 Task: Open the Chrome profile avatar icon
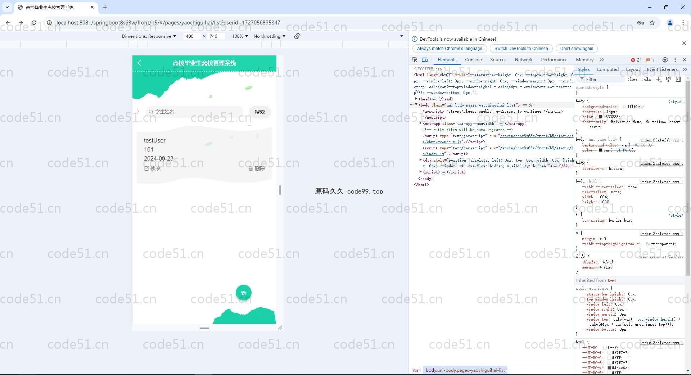670,23
